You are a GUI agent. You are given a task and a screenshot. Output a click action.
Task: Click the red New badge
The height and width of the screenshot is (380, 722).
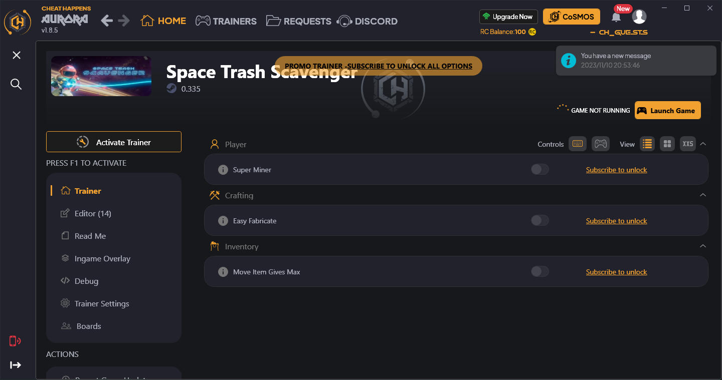point(623,9)
